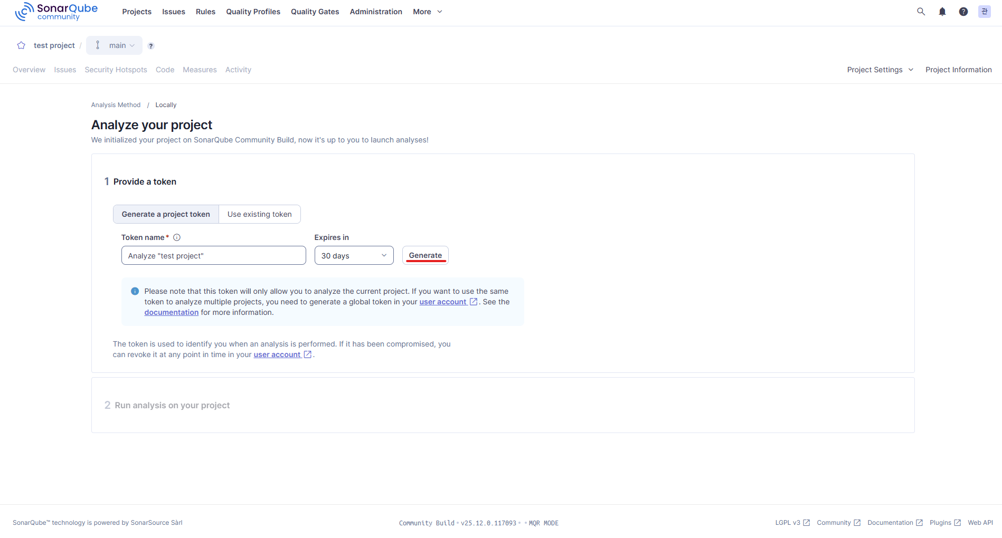
Task: Expand the More navigation menu
Action: coord(428,12)
